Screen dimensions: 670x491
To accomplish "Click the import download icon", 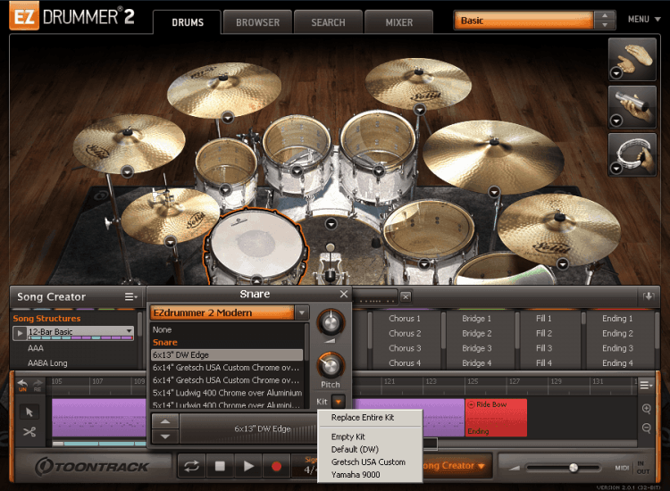I will pos(649,296).
